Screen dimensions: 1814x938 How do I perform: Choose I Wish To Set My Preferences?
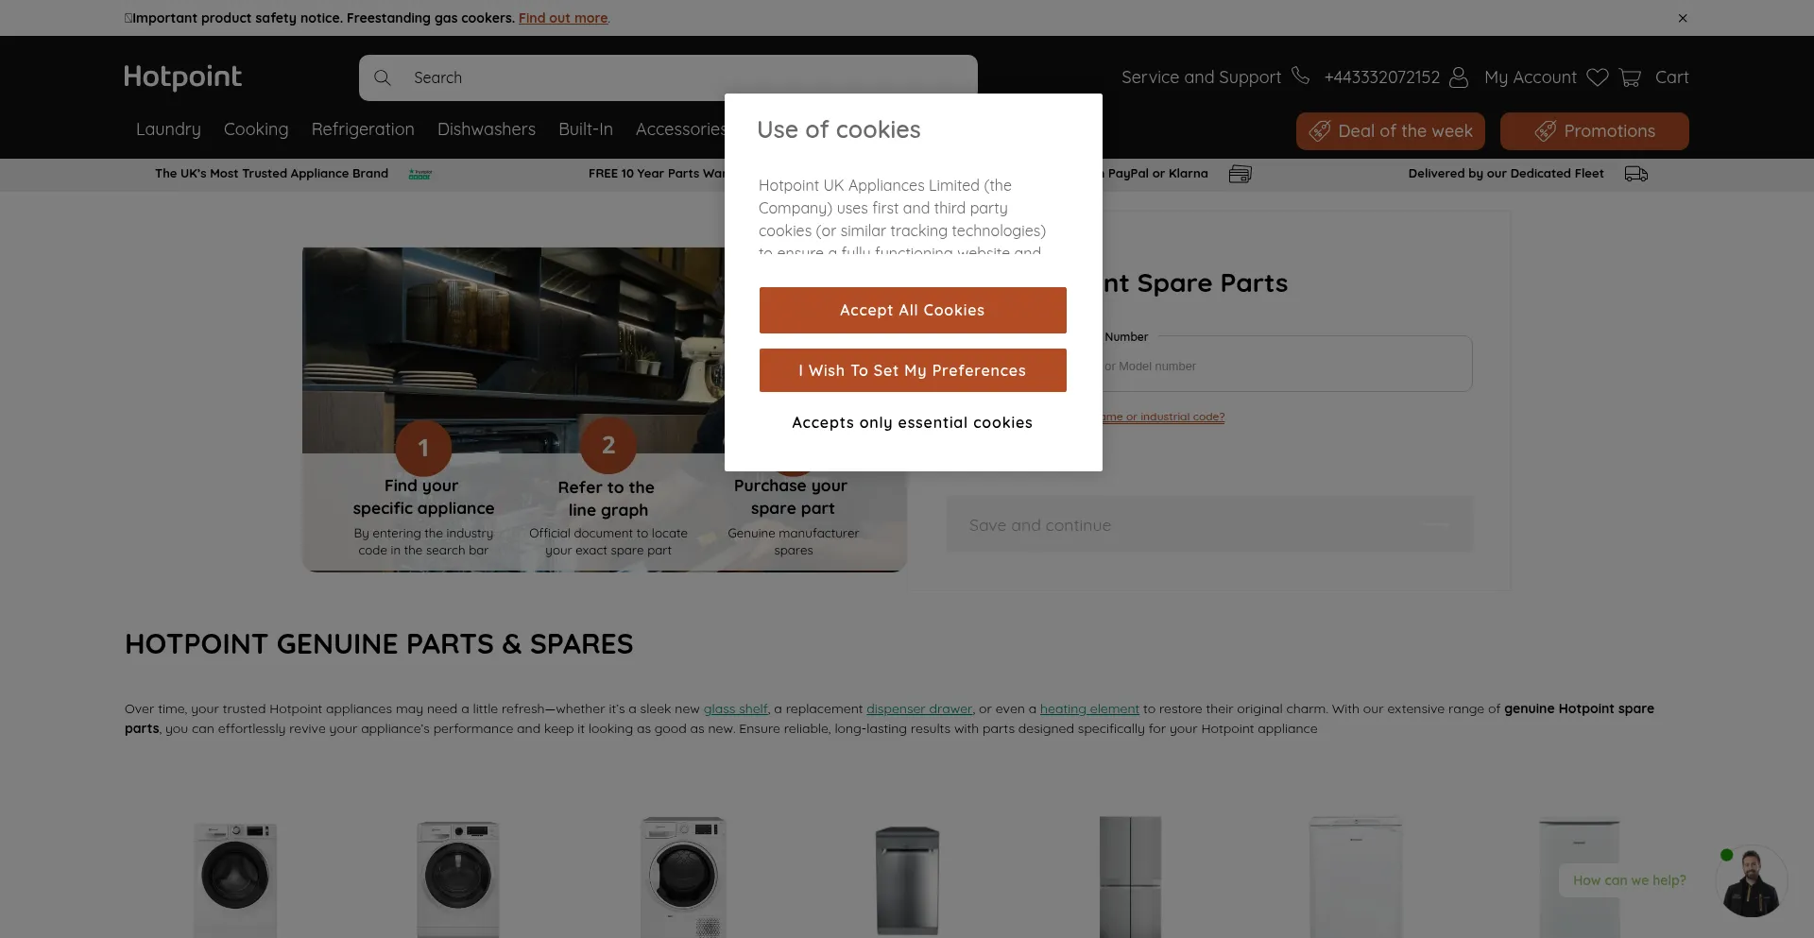click(913, 370)
